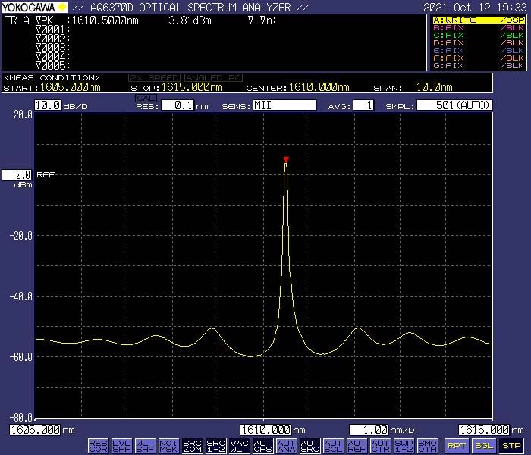The image size is (531, 455).
Task: Toggle the NOI MSK noise mask icon
Action: click(168, 445)
